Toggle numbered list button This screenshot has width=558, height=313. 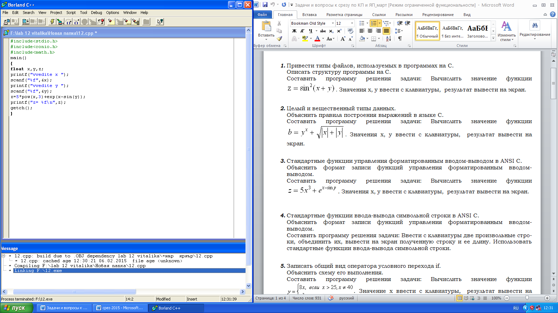[374, 23]
